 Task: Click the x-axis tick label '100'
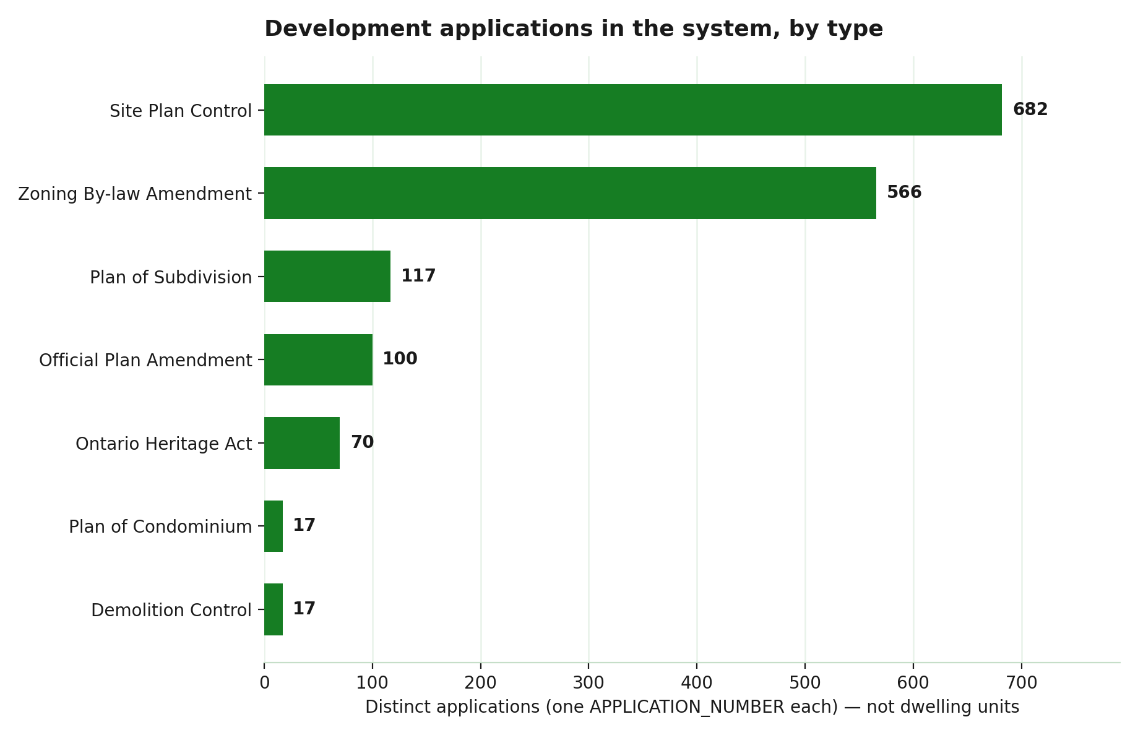pos(373,683)
